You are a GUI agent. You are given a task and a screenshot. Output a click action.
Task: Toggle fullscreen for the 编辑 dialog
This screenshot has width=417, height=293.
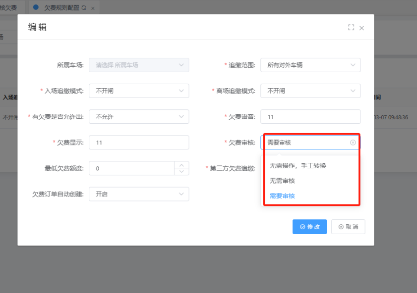pyautogui.click(x=351, y=27)
